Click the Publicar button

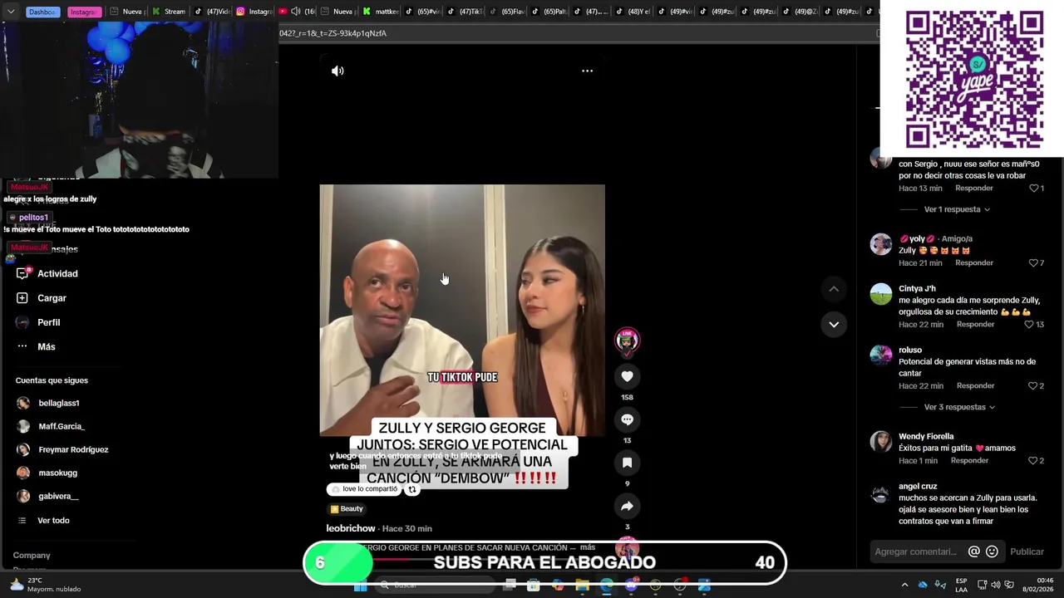[x=1027, y=551]
